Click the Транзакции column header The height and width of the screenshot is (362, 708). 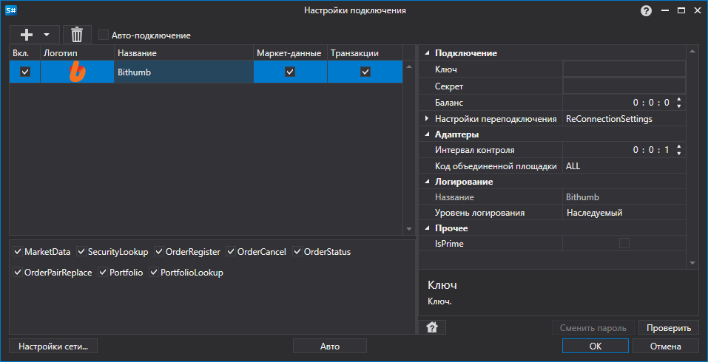click(365, 53)
